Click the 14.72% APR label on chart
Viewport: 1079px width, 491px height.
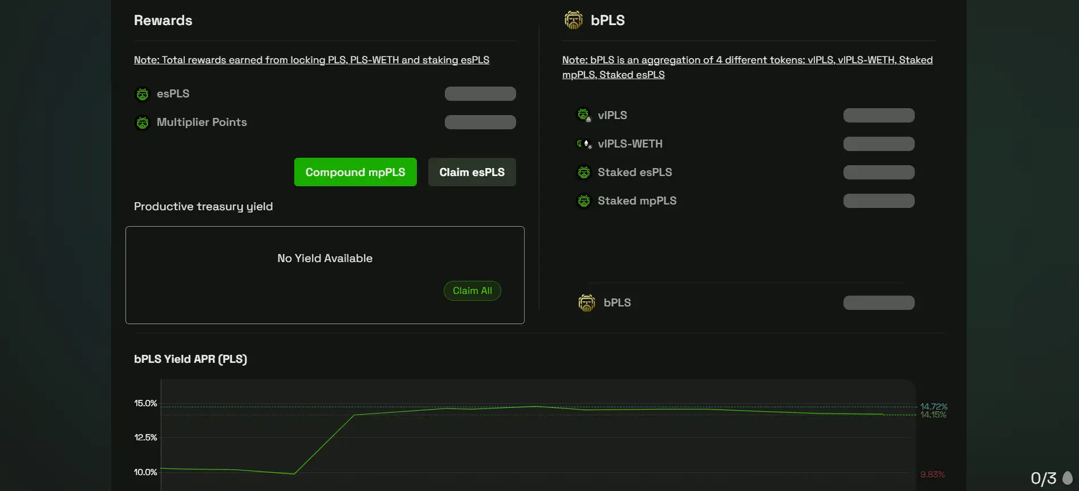pyautogui.click(x=934, y=406)
